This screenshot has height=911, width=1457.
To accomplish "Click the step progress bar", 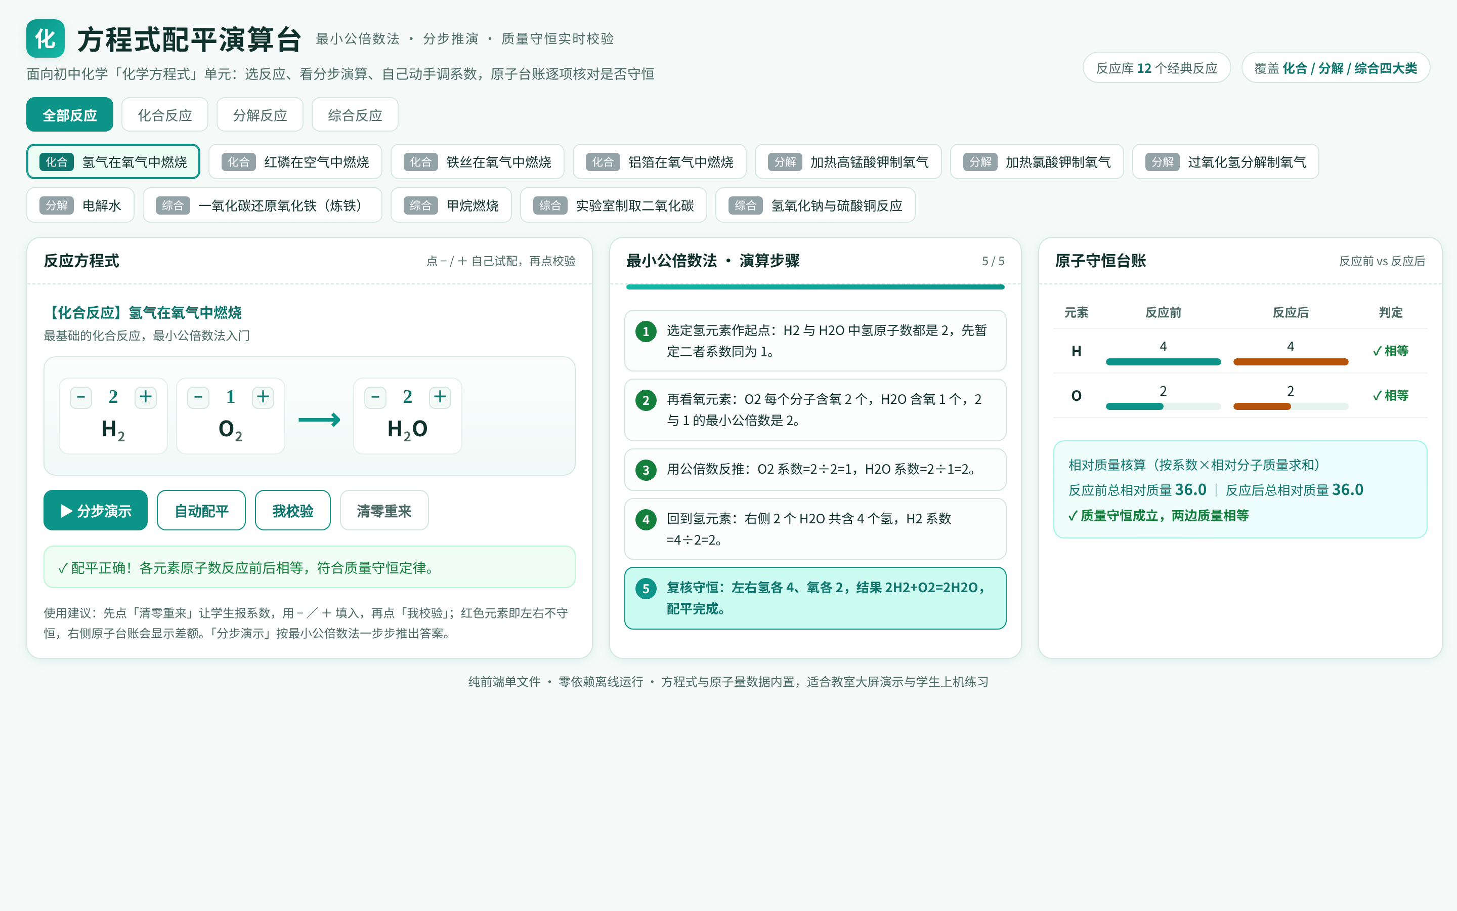I will [815, 287].
